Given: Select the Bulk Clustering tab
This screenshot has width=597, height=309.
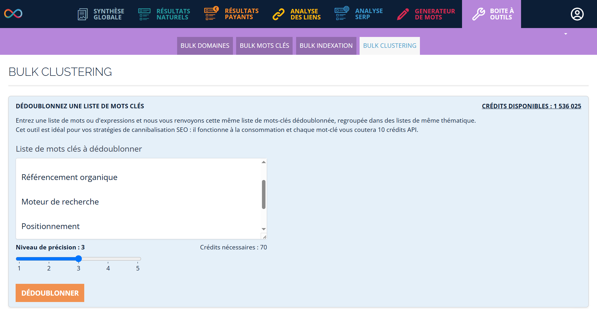Looking at the screenshot, I should [x=390, y=46].
